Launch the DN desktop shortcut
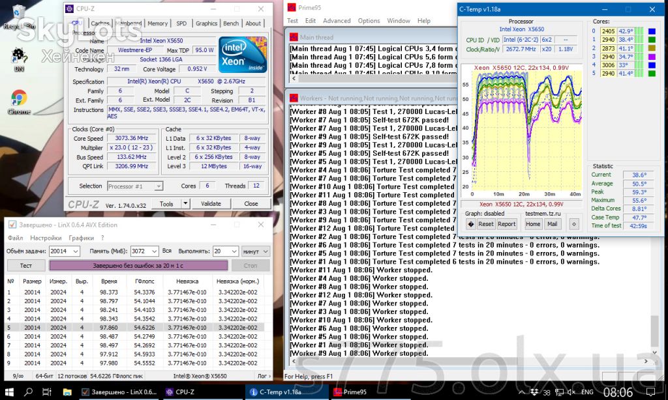This screenshot has height=400, width=668. 19,59
